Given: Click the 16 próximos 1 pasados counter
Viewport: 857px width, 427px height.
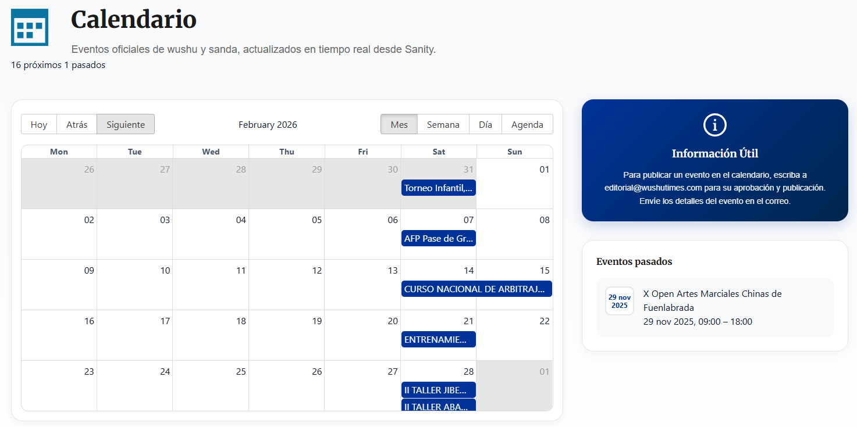Looking at the screenshot, I should 57,65.
